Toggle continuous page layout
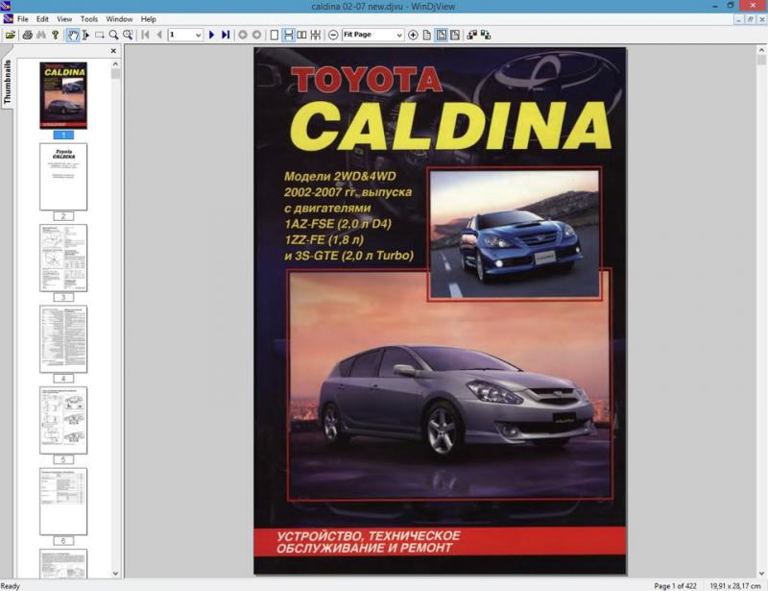Viewport: 768px width, 591px height. (289, 35)
